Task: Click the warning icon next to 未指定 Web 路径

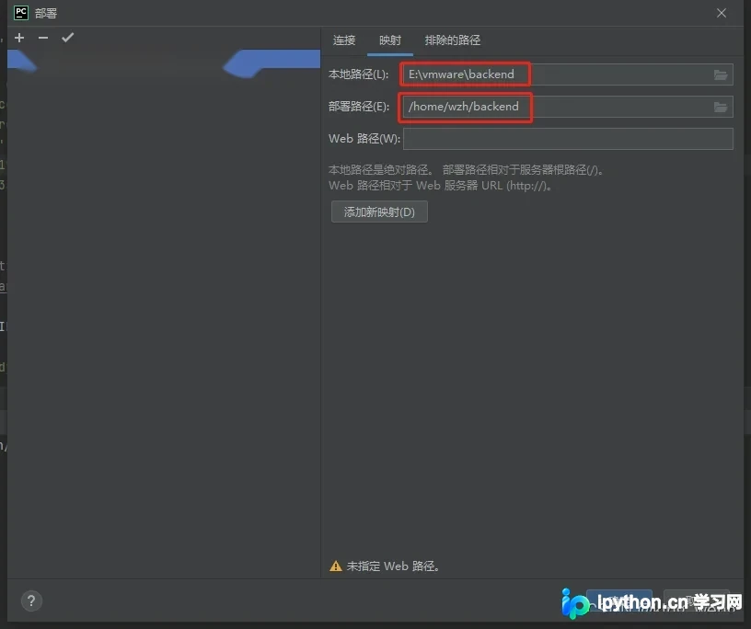Action: coord(336,566)
